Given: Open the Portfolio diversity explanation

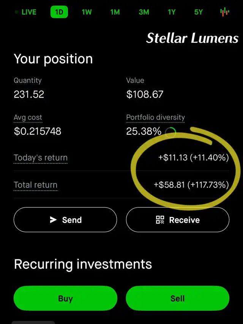Looking at the screenshot, I should [155, 118].
